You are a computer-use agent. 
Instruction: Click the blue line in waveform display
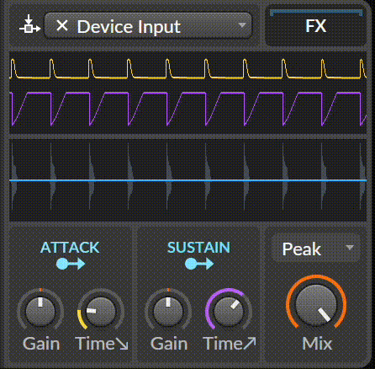187,180
